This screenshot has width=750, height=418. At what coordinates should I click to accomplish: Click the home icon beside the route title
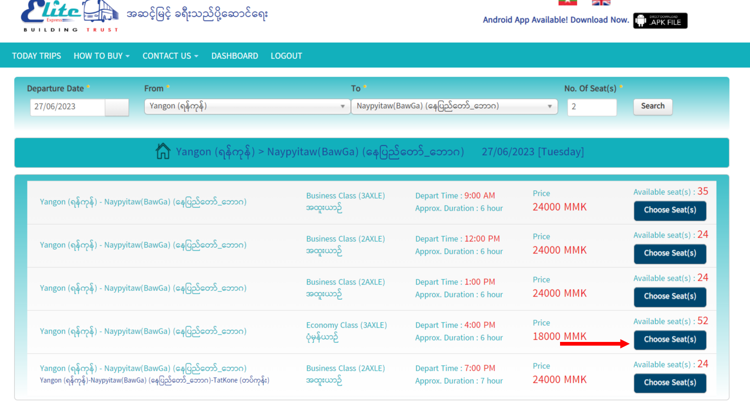[x=163, y=151]
